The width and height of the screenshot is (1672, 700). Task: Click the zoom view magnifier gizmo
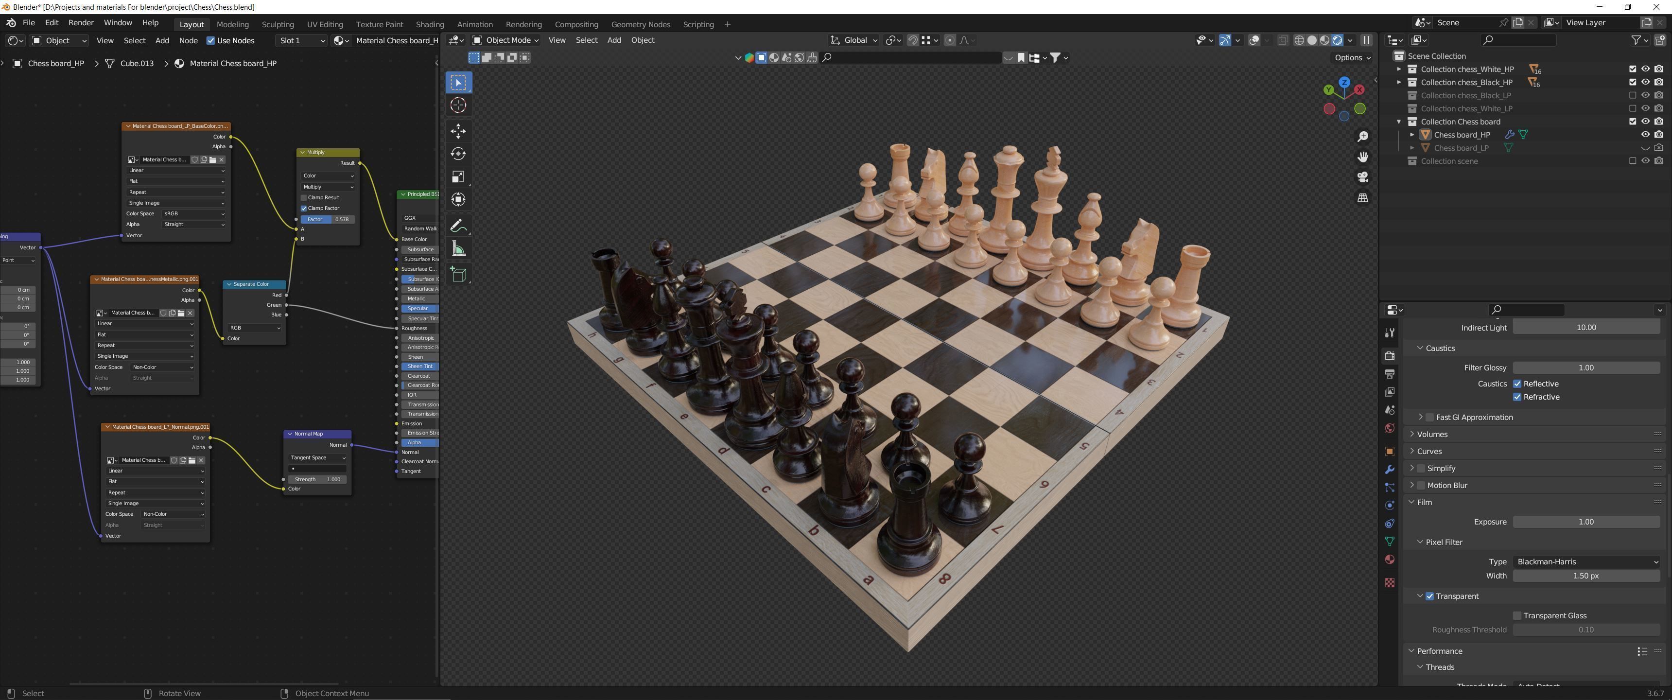[1363, 137]
